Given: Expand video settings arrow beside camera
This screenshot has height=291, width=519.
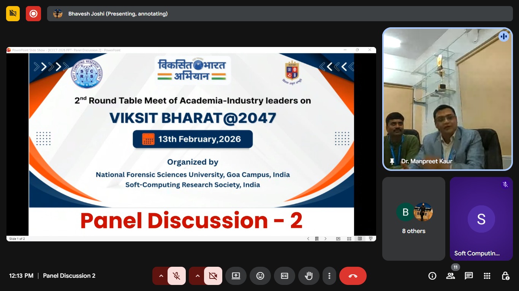Looking at the screenshot, I should [x=197, y=276].
